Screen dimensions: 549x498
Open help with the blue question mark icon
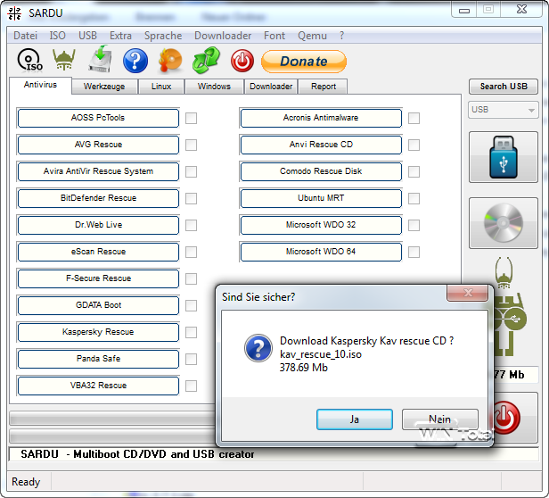pyautogui.click(x=135, y=61)
